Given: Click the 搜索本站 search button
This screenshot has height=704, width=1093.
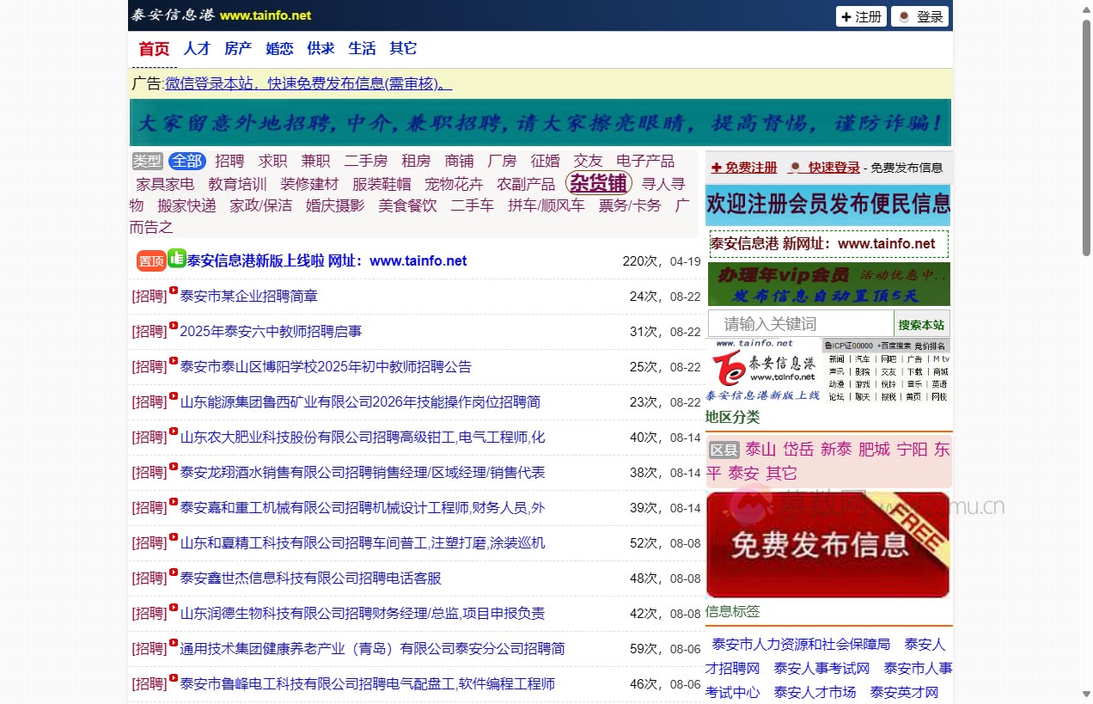Looking at the screenshot, I should (x=921, y=324).
